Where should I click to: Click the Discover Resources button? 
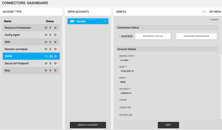(196, 36)
